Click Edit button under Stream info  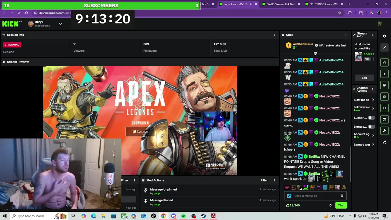[x=364, y=78]
